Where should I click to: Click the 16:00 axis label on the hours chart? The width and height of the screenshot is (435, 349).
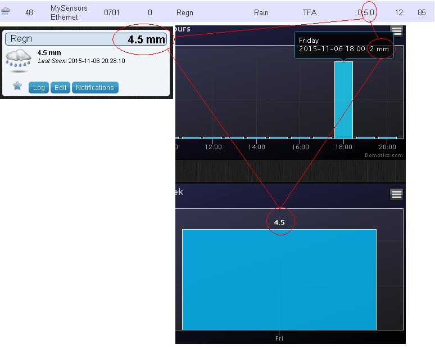click(300, 147)
